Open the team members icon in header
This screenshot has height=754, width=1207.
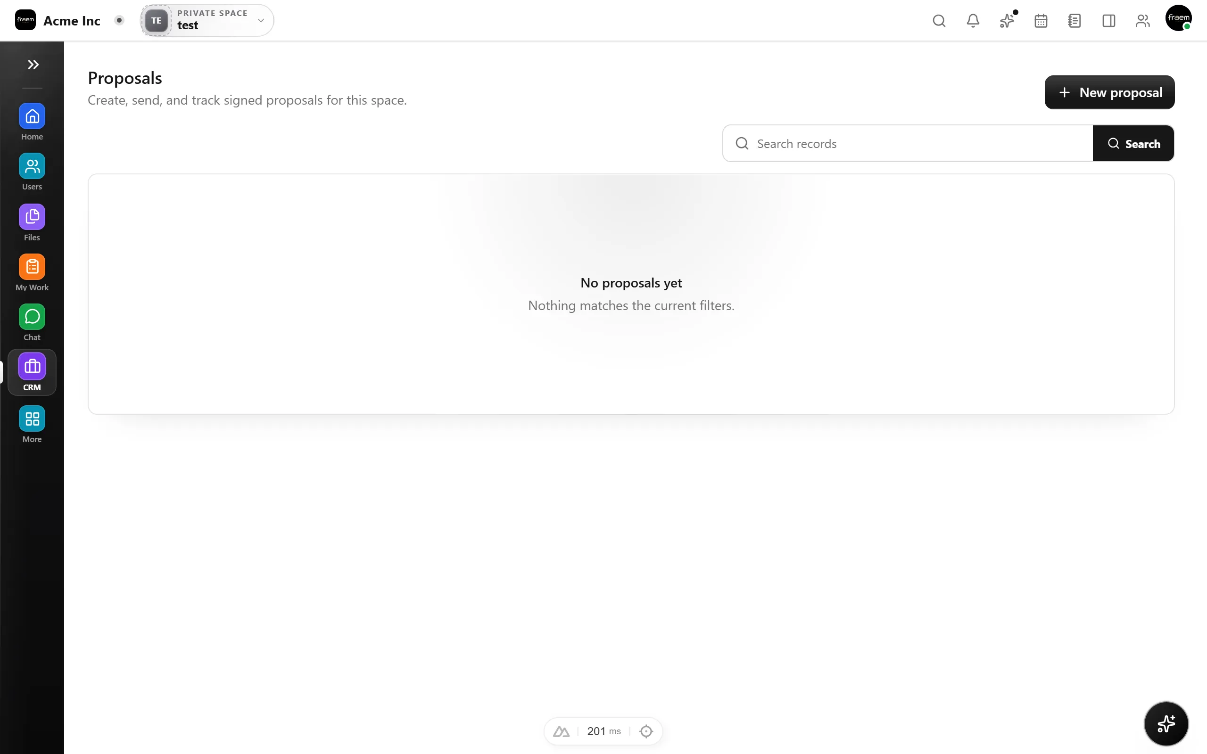click(x=1142, y=20)
